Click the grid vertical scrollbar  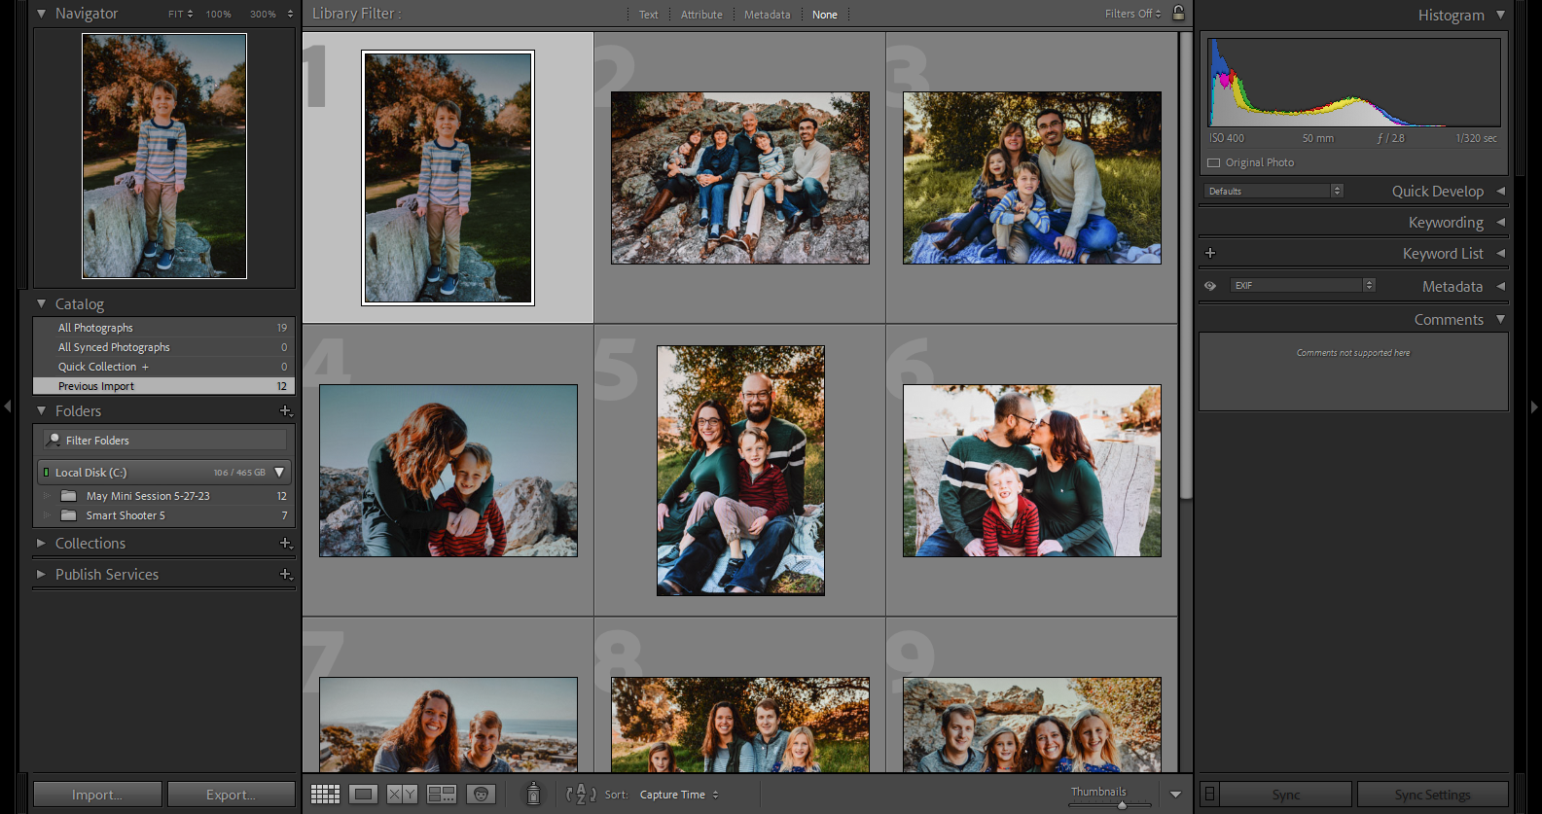1186,266
